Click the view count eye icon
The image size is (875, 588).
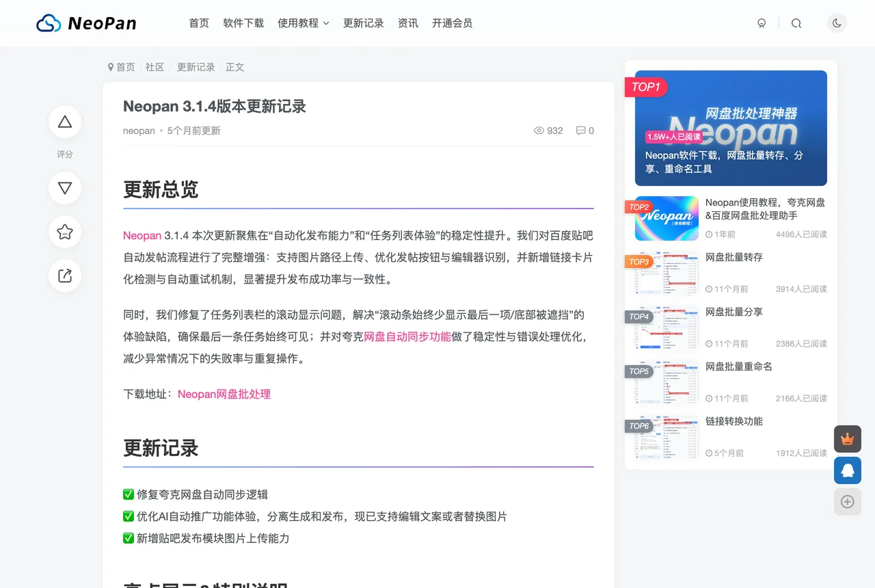(539, 131)
